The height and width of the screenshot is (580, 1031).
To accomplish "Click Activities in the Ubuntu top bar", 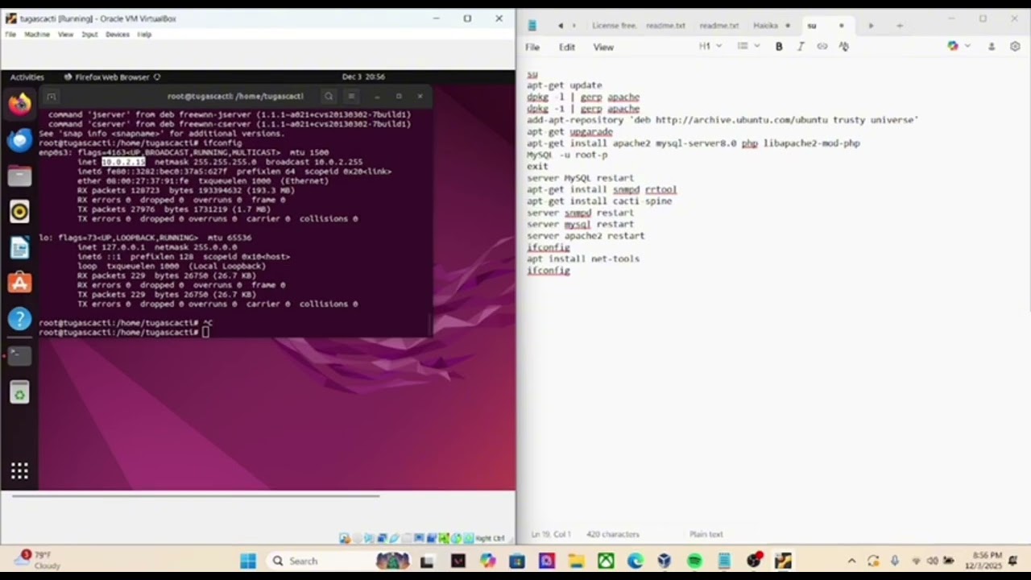I will coord(27,77).
